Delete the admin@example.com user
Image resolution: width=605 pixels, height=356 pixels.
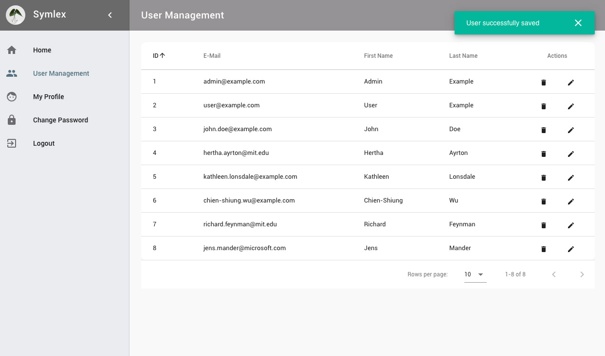pos(544,83)
